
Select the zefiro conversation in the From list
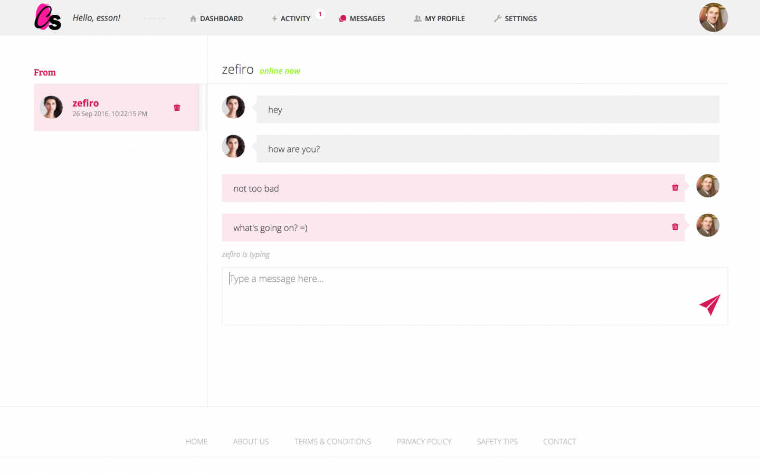point(116,107)
